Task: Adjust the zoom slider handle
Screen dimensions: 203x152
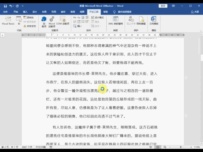Action: coord(180,147)
